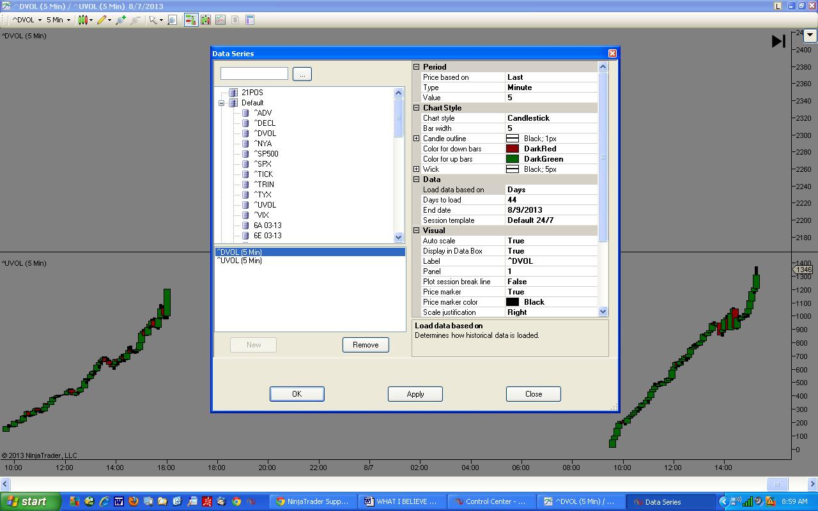Viewport: 818px width, 511px height.
Task: Collapse the Chart Style property section
Action: (x=416, y=108)
